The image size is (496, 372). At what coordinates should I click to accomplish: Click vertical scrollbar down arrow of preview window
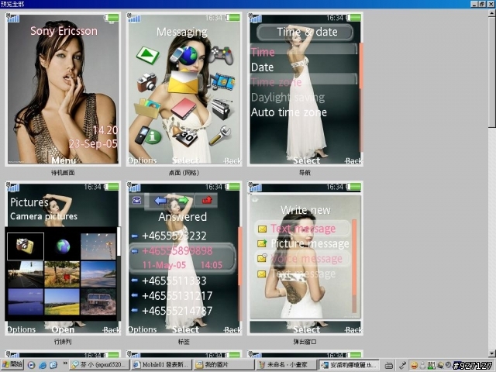tap(491, 353)
